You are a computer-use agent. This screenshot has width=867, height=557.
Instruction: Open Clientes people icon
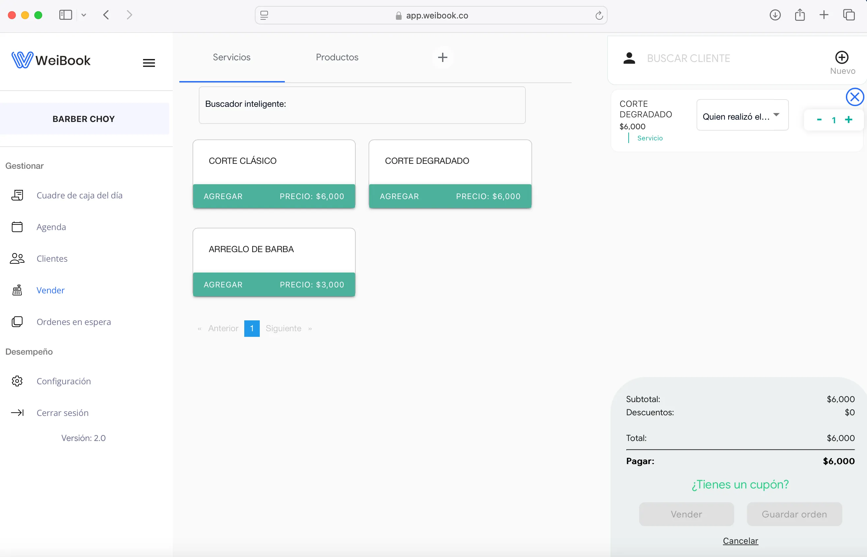17,259
